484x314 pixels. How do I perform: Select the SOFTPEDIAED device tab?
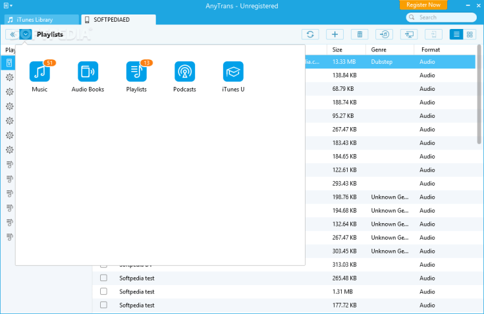click(119, 20)
